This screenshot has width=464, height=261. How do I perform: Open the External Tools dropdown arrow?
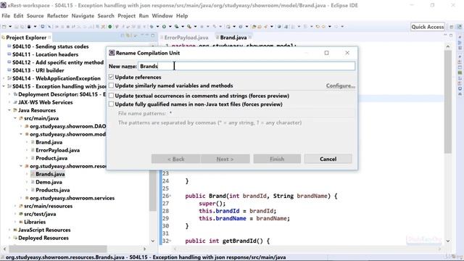[195, 27]
